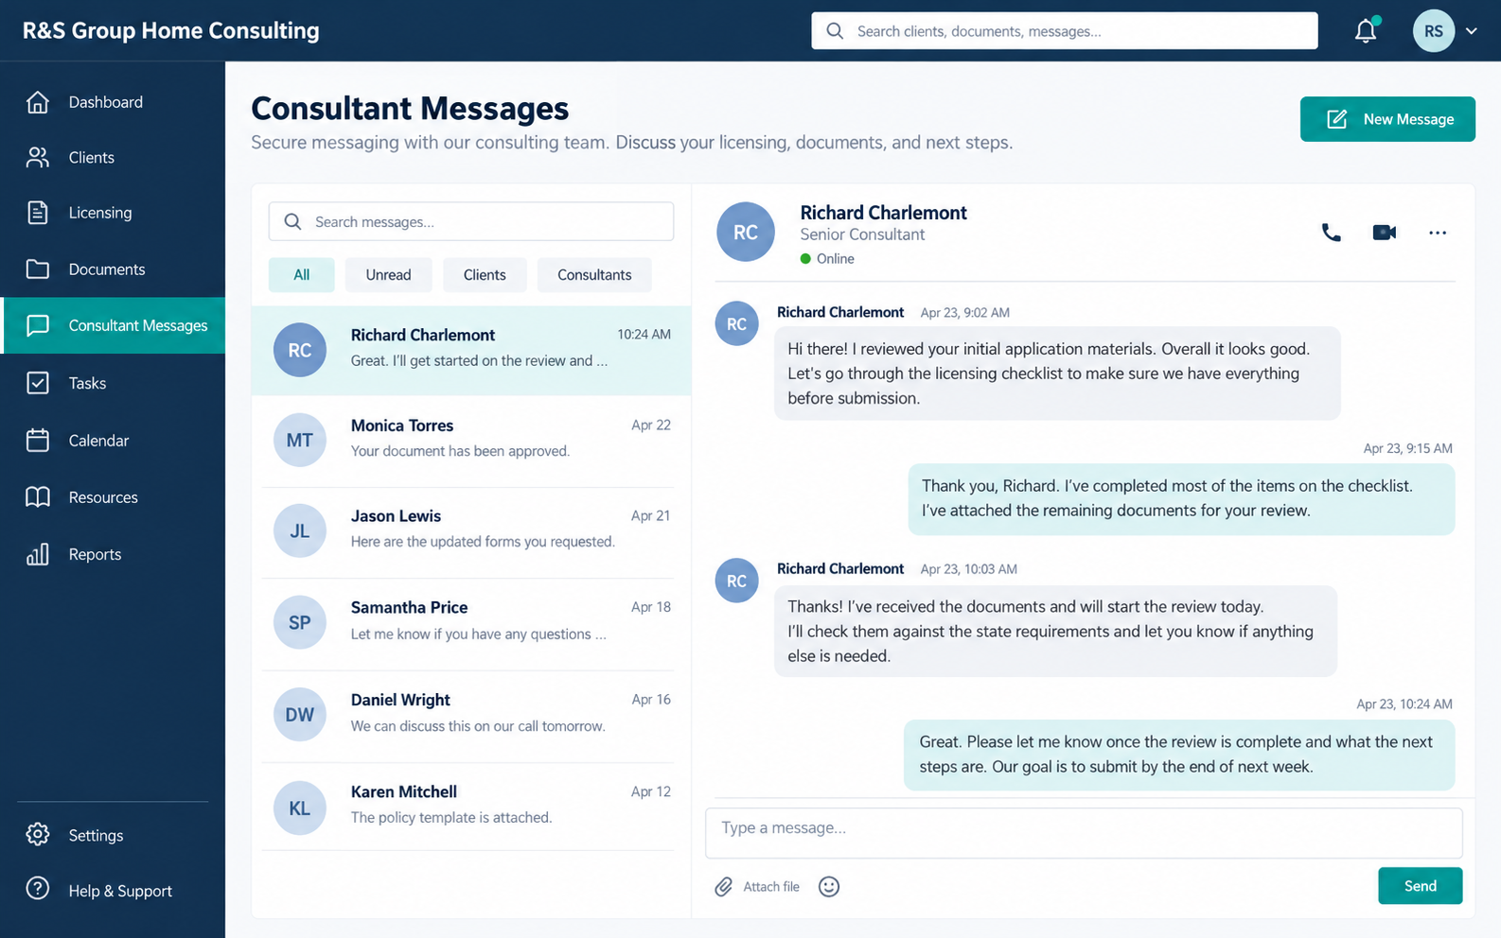Image resolution: width=1501 pixels, height=938 pixels.
Task: Click the Type a message input box
Action: pos(1084,832)
